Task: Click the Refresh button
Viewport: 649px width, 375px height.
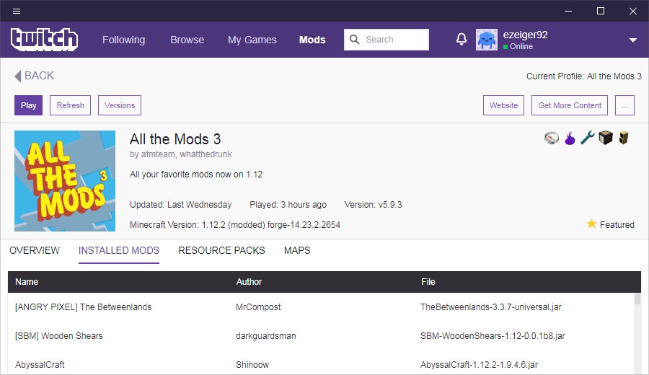Action: [71, 105]
